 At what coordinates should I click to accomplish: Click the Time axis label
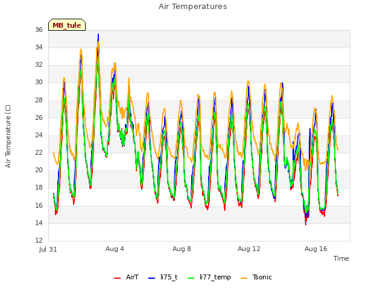pos(341,258)
